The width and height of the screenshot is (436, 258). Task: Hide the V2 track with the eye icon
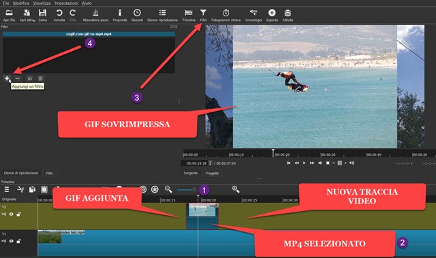point(11,214)
